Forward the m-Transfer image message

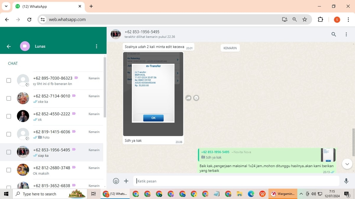(x=188, y=98)
